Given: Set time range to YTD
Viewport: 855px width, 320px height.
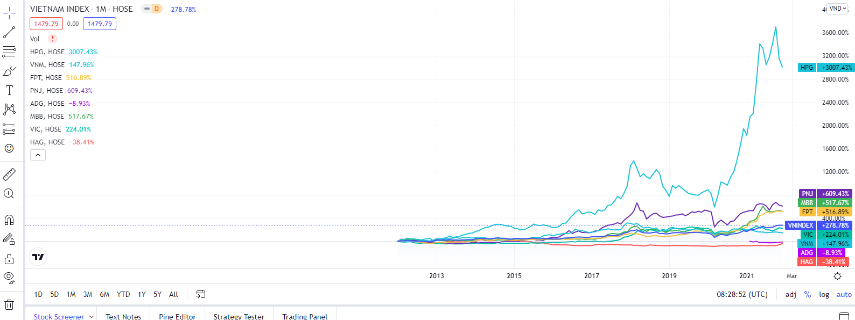Looking at the screenshot, I should (x=123, y=294).
